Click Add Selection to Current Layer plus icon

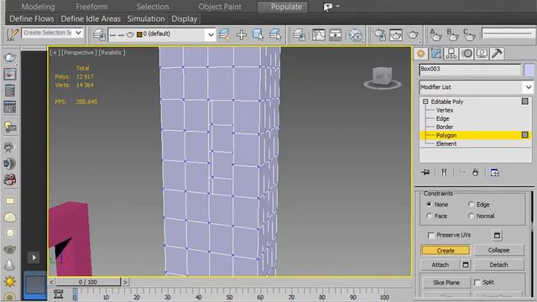242,34
